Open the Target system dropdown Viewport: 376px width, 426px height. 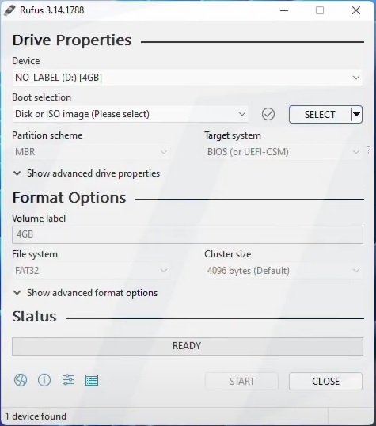tap(283, 152)
